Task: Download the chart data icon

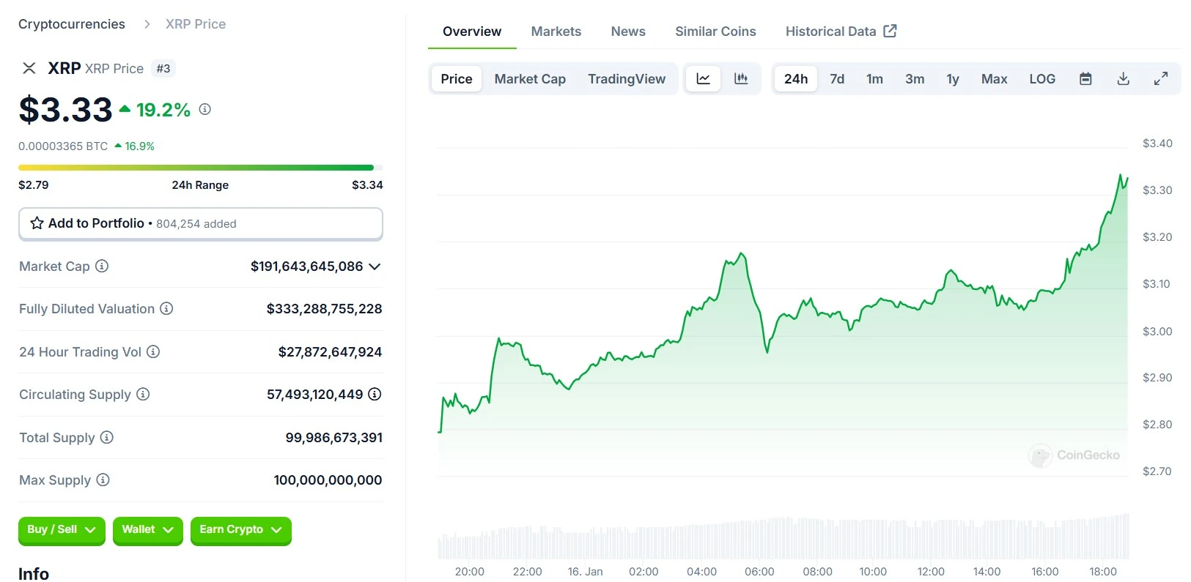Action: click(x=1123, y=78)
